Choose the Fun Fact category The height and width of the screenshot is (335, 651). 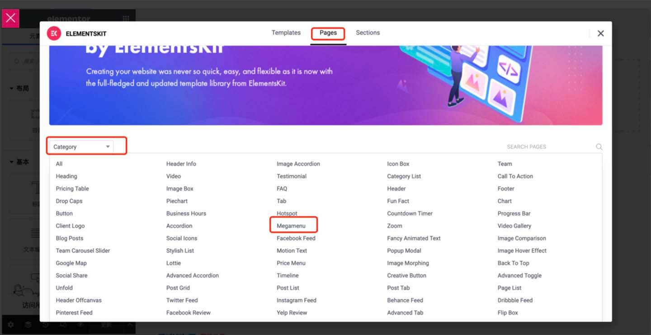398,201
